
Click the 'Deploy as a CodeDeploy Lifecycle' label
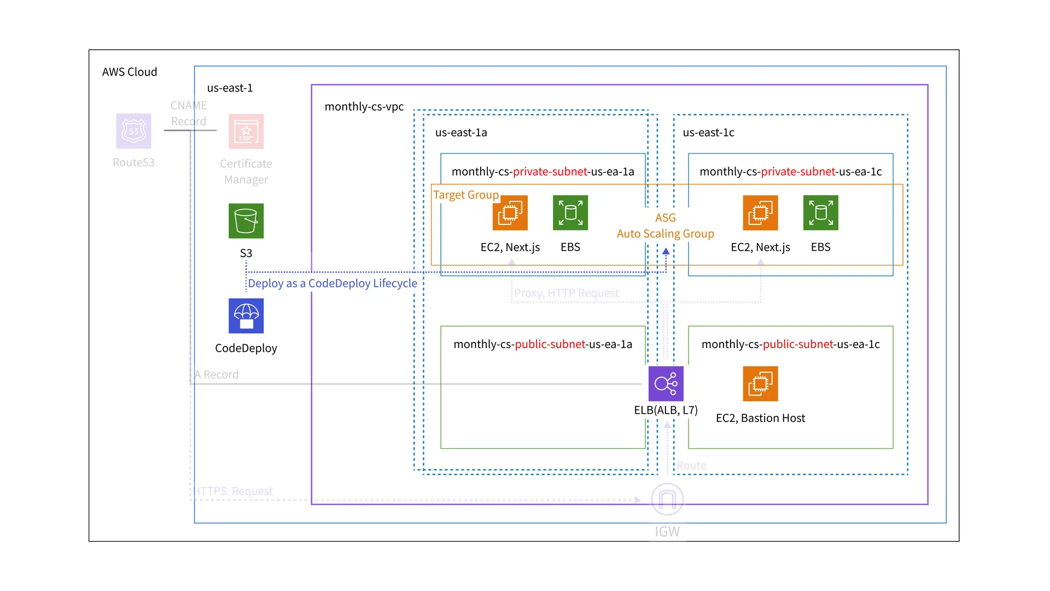[x=332, y=283]
